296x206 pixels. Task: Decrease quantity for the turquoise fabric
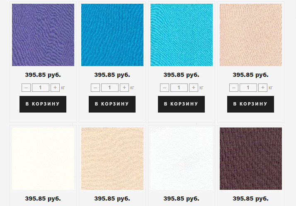click(x=165, y=88)
